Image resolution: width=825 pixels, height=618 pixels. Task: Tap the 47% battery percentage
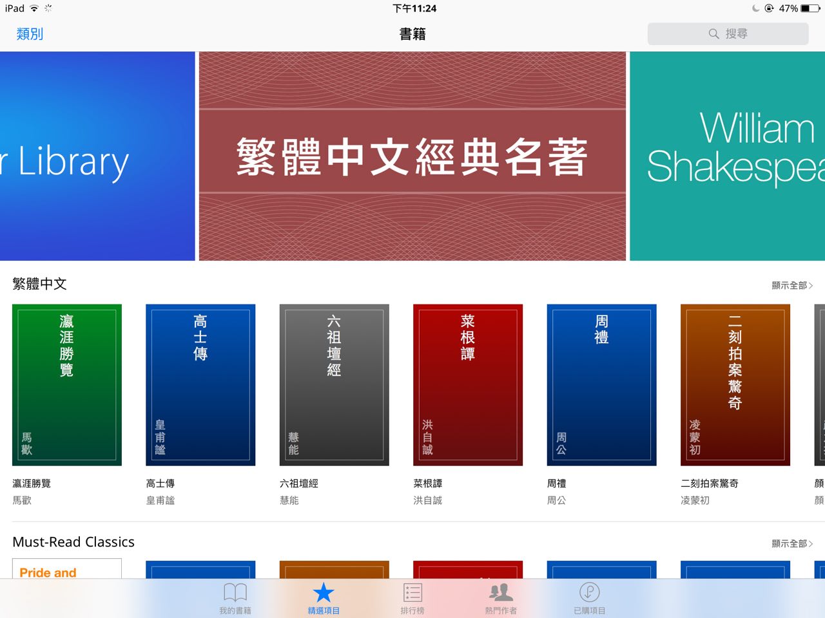point(788,8)
